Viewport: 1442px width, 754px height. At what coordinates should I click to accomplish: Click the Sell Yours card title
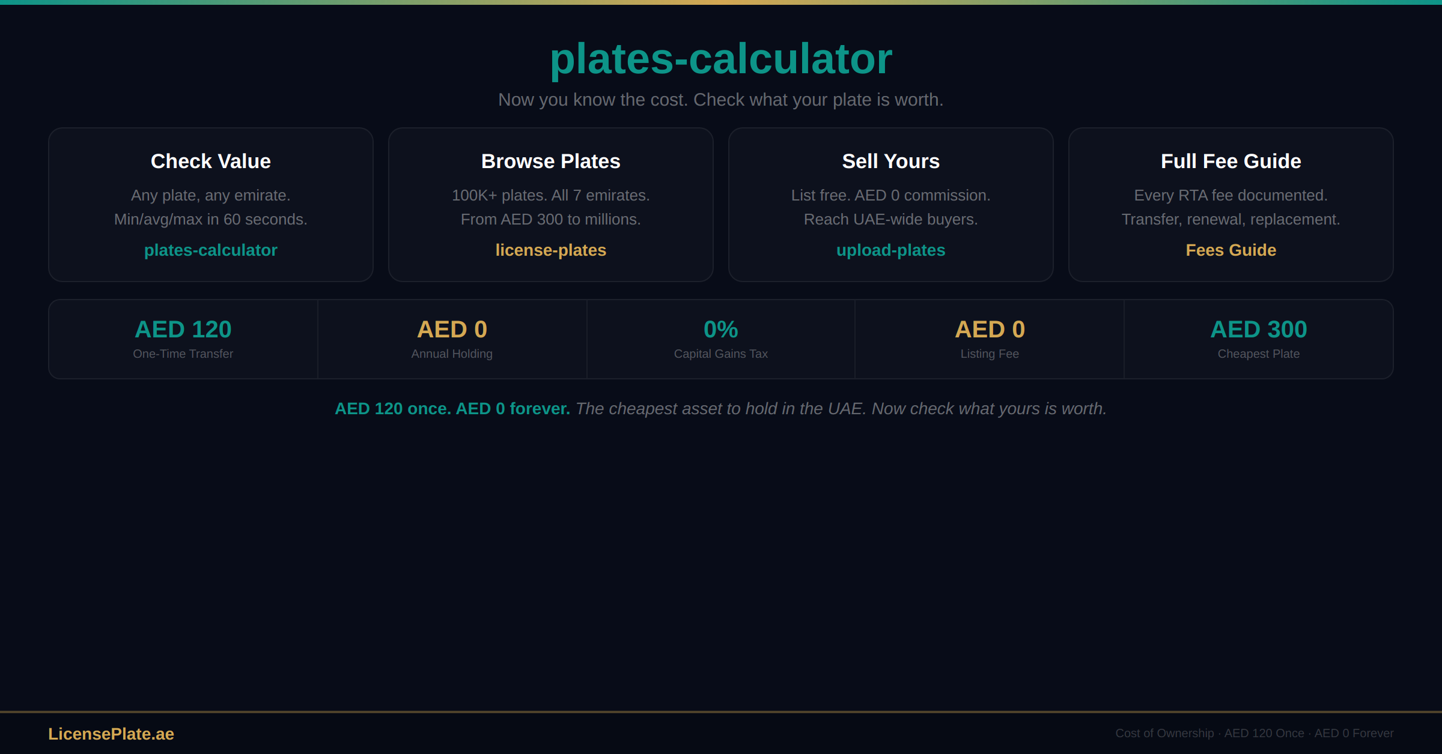point(890,161)
